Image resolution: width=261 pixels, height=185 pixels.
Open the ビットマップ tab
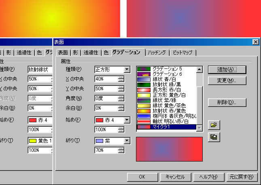pyautogui.click(x=182, y=53)
